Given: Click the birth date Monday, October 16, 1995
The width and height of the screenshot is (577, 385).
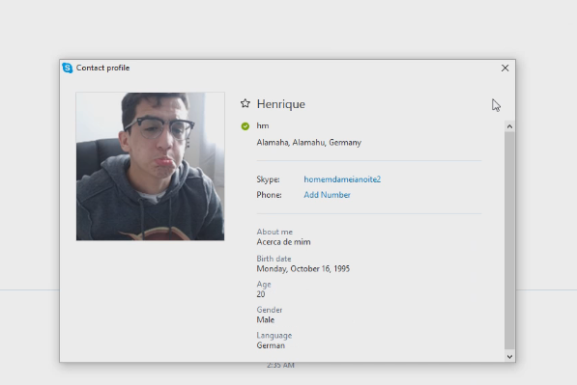Looking at the screenshot, I should (303, 268).
